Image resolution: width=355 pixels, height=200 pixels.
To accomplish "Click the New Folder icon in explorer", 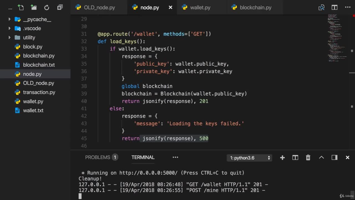I will click(x=34, y=7).
